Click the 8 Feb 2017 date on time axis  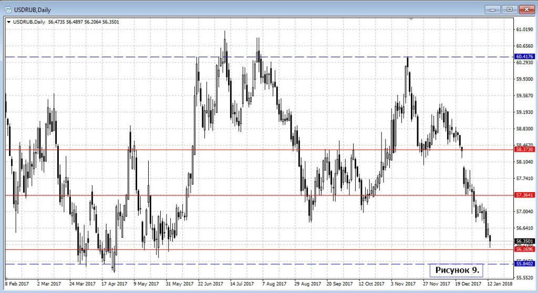(17, 284)
